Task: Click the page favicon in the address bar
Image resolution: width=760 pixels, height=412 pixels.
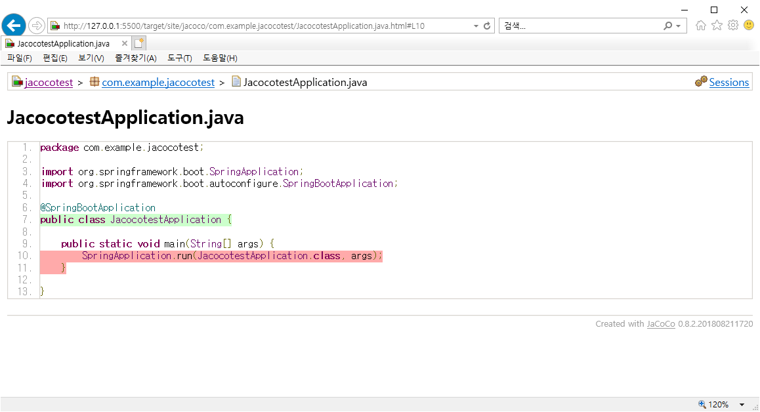Action: [54, 26]
